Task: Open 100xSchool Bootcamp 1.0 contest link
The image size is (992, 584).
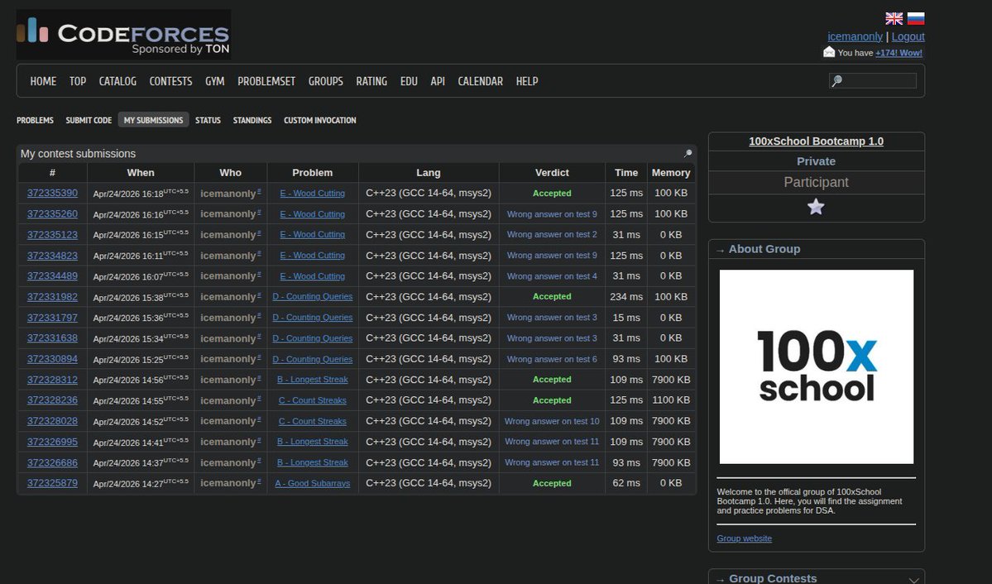Action: [816, 141]
